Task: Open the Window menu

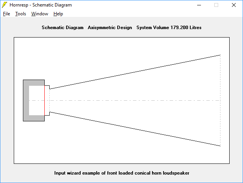Action: pyautogui.click(x=40, y=14)
